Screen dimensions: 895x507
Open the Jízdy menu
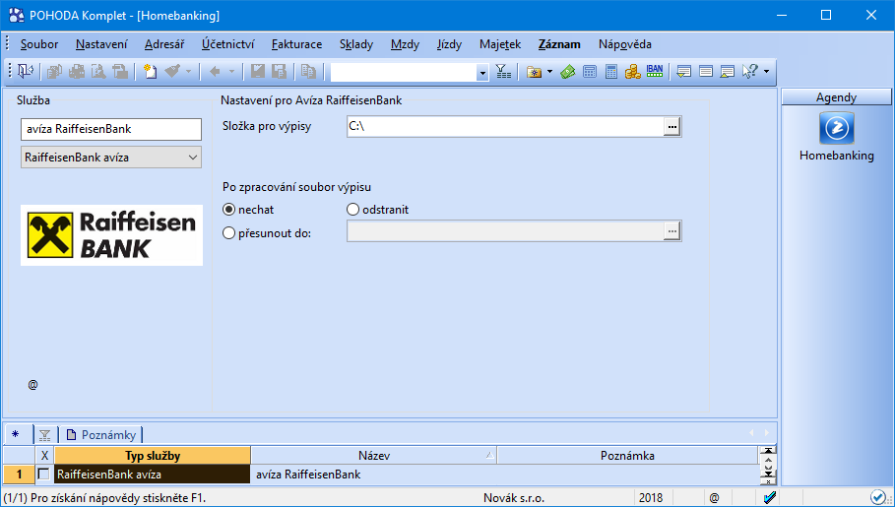(449, 44)
